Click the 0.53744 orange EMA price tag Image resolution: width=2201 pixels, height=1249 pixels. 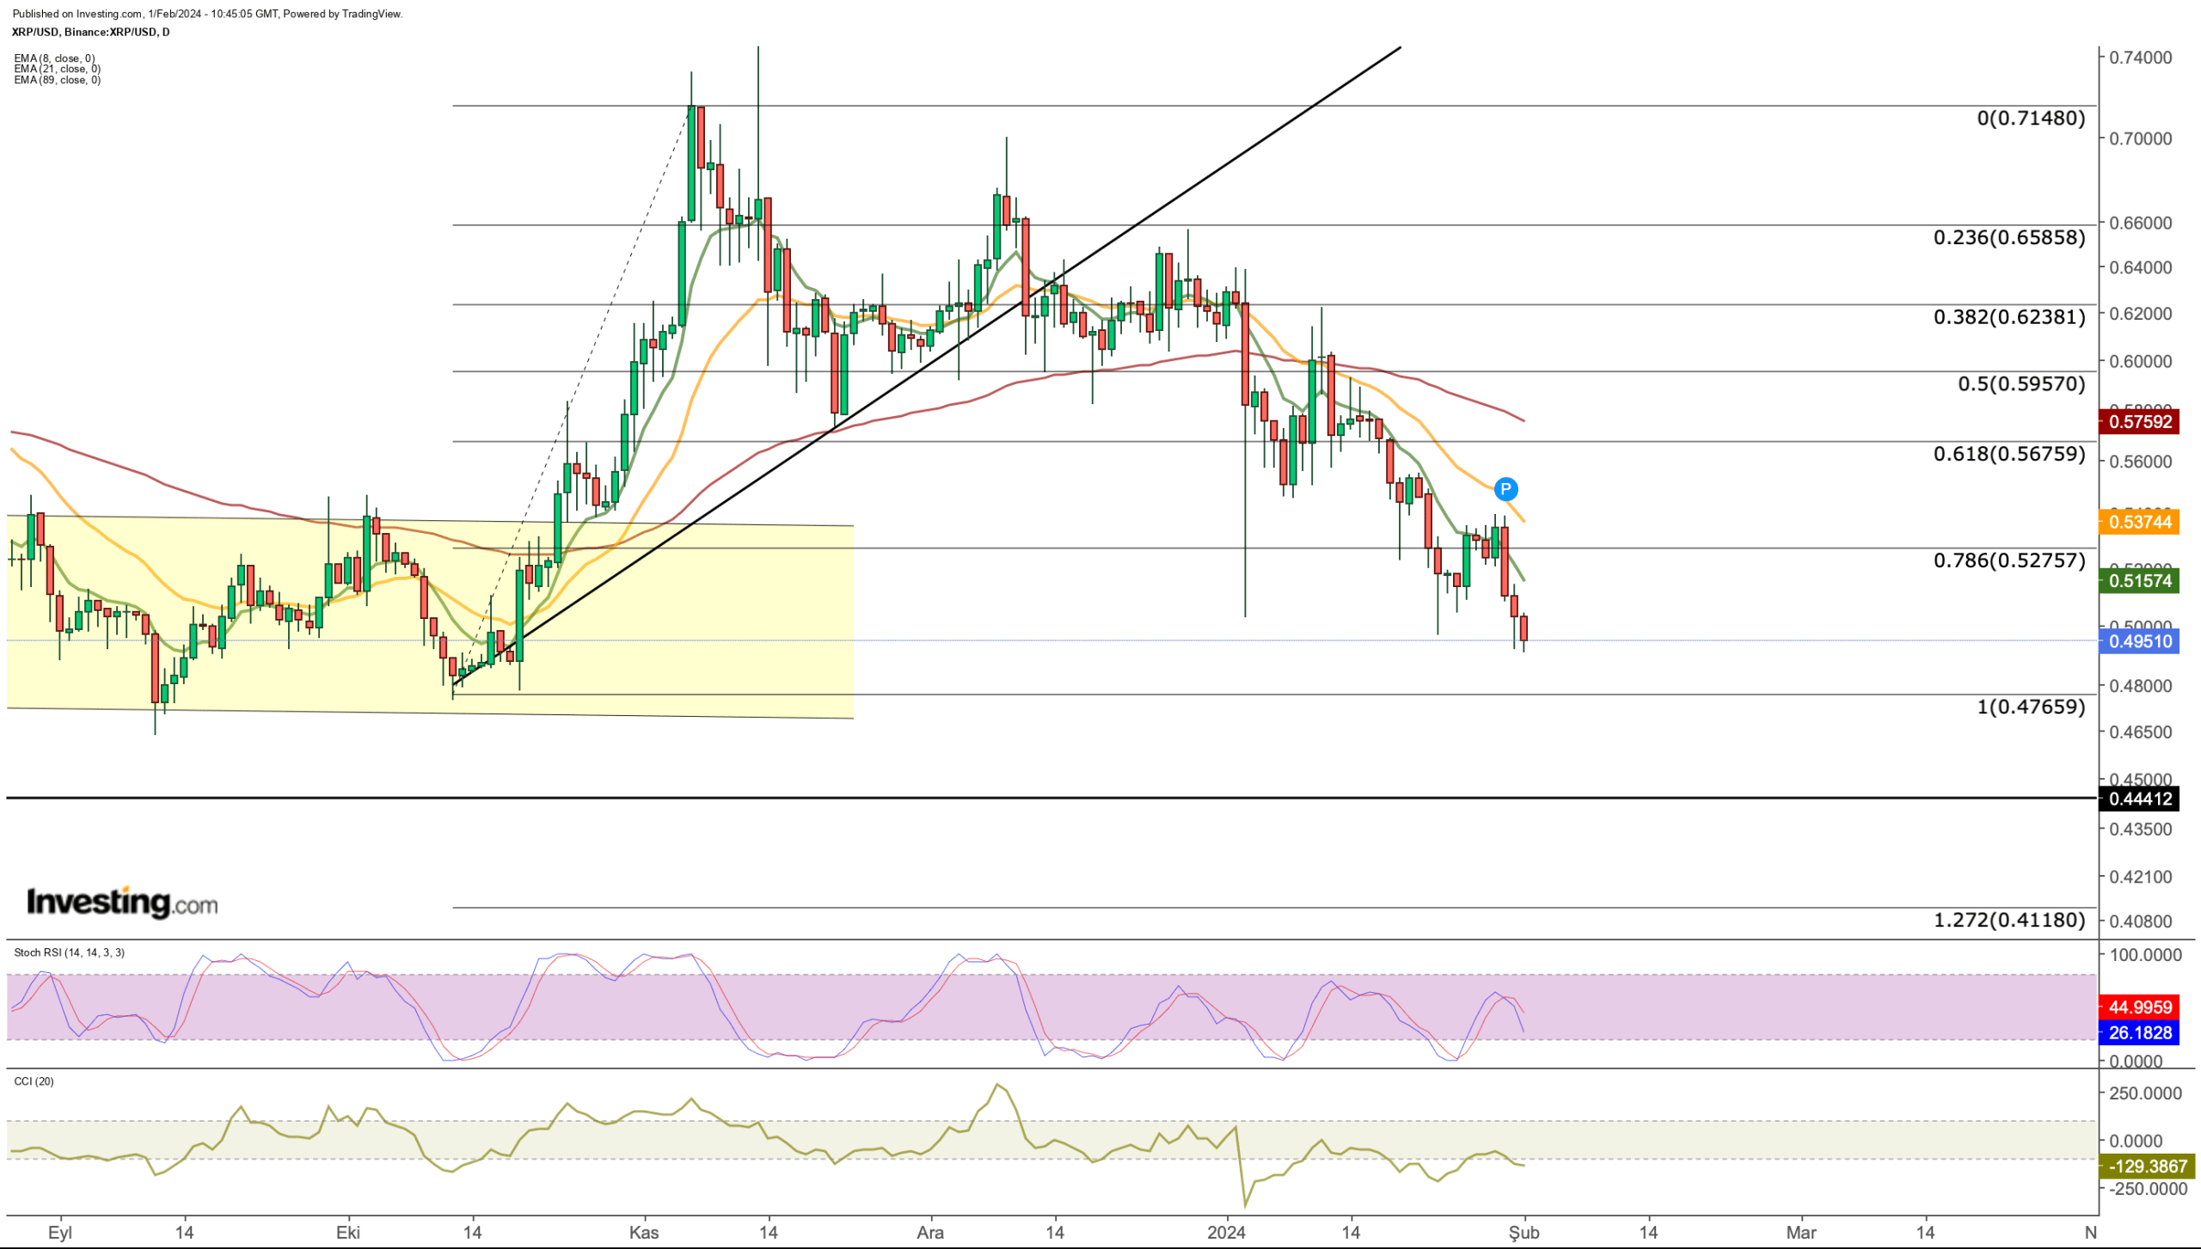(2139, 522)
